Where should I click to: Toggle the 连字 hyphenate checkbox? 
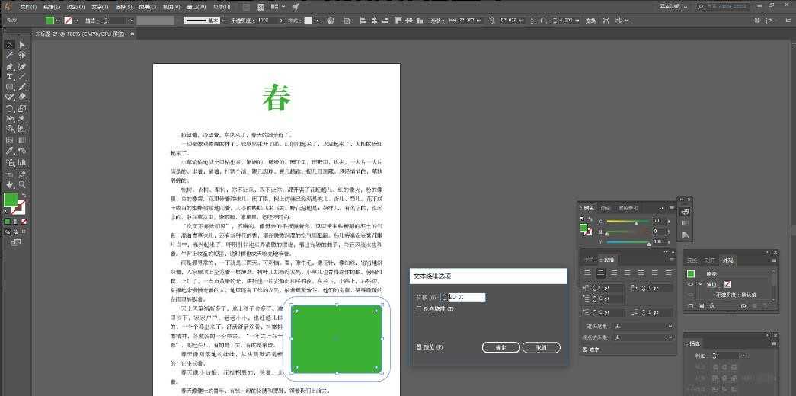[x=585, y=350]
